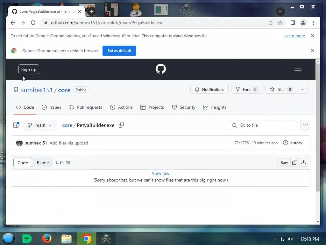Click the volume speaker tray icon
Screen dimensions: 326x245
291,239
